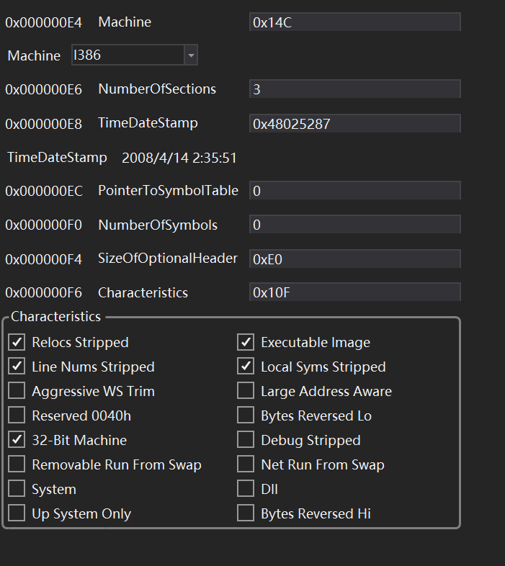Click the SizeOfOptionalHeader field 0xE0

[354, 259]
